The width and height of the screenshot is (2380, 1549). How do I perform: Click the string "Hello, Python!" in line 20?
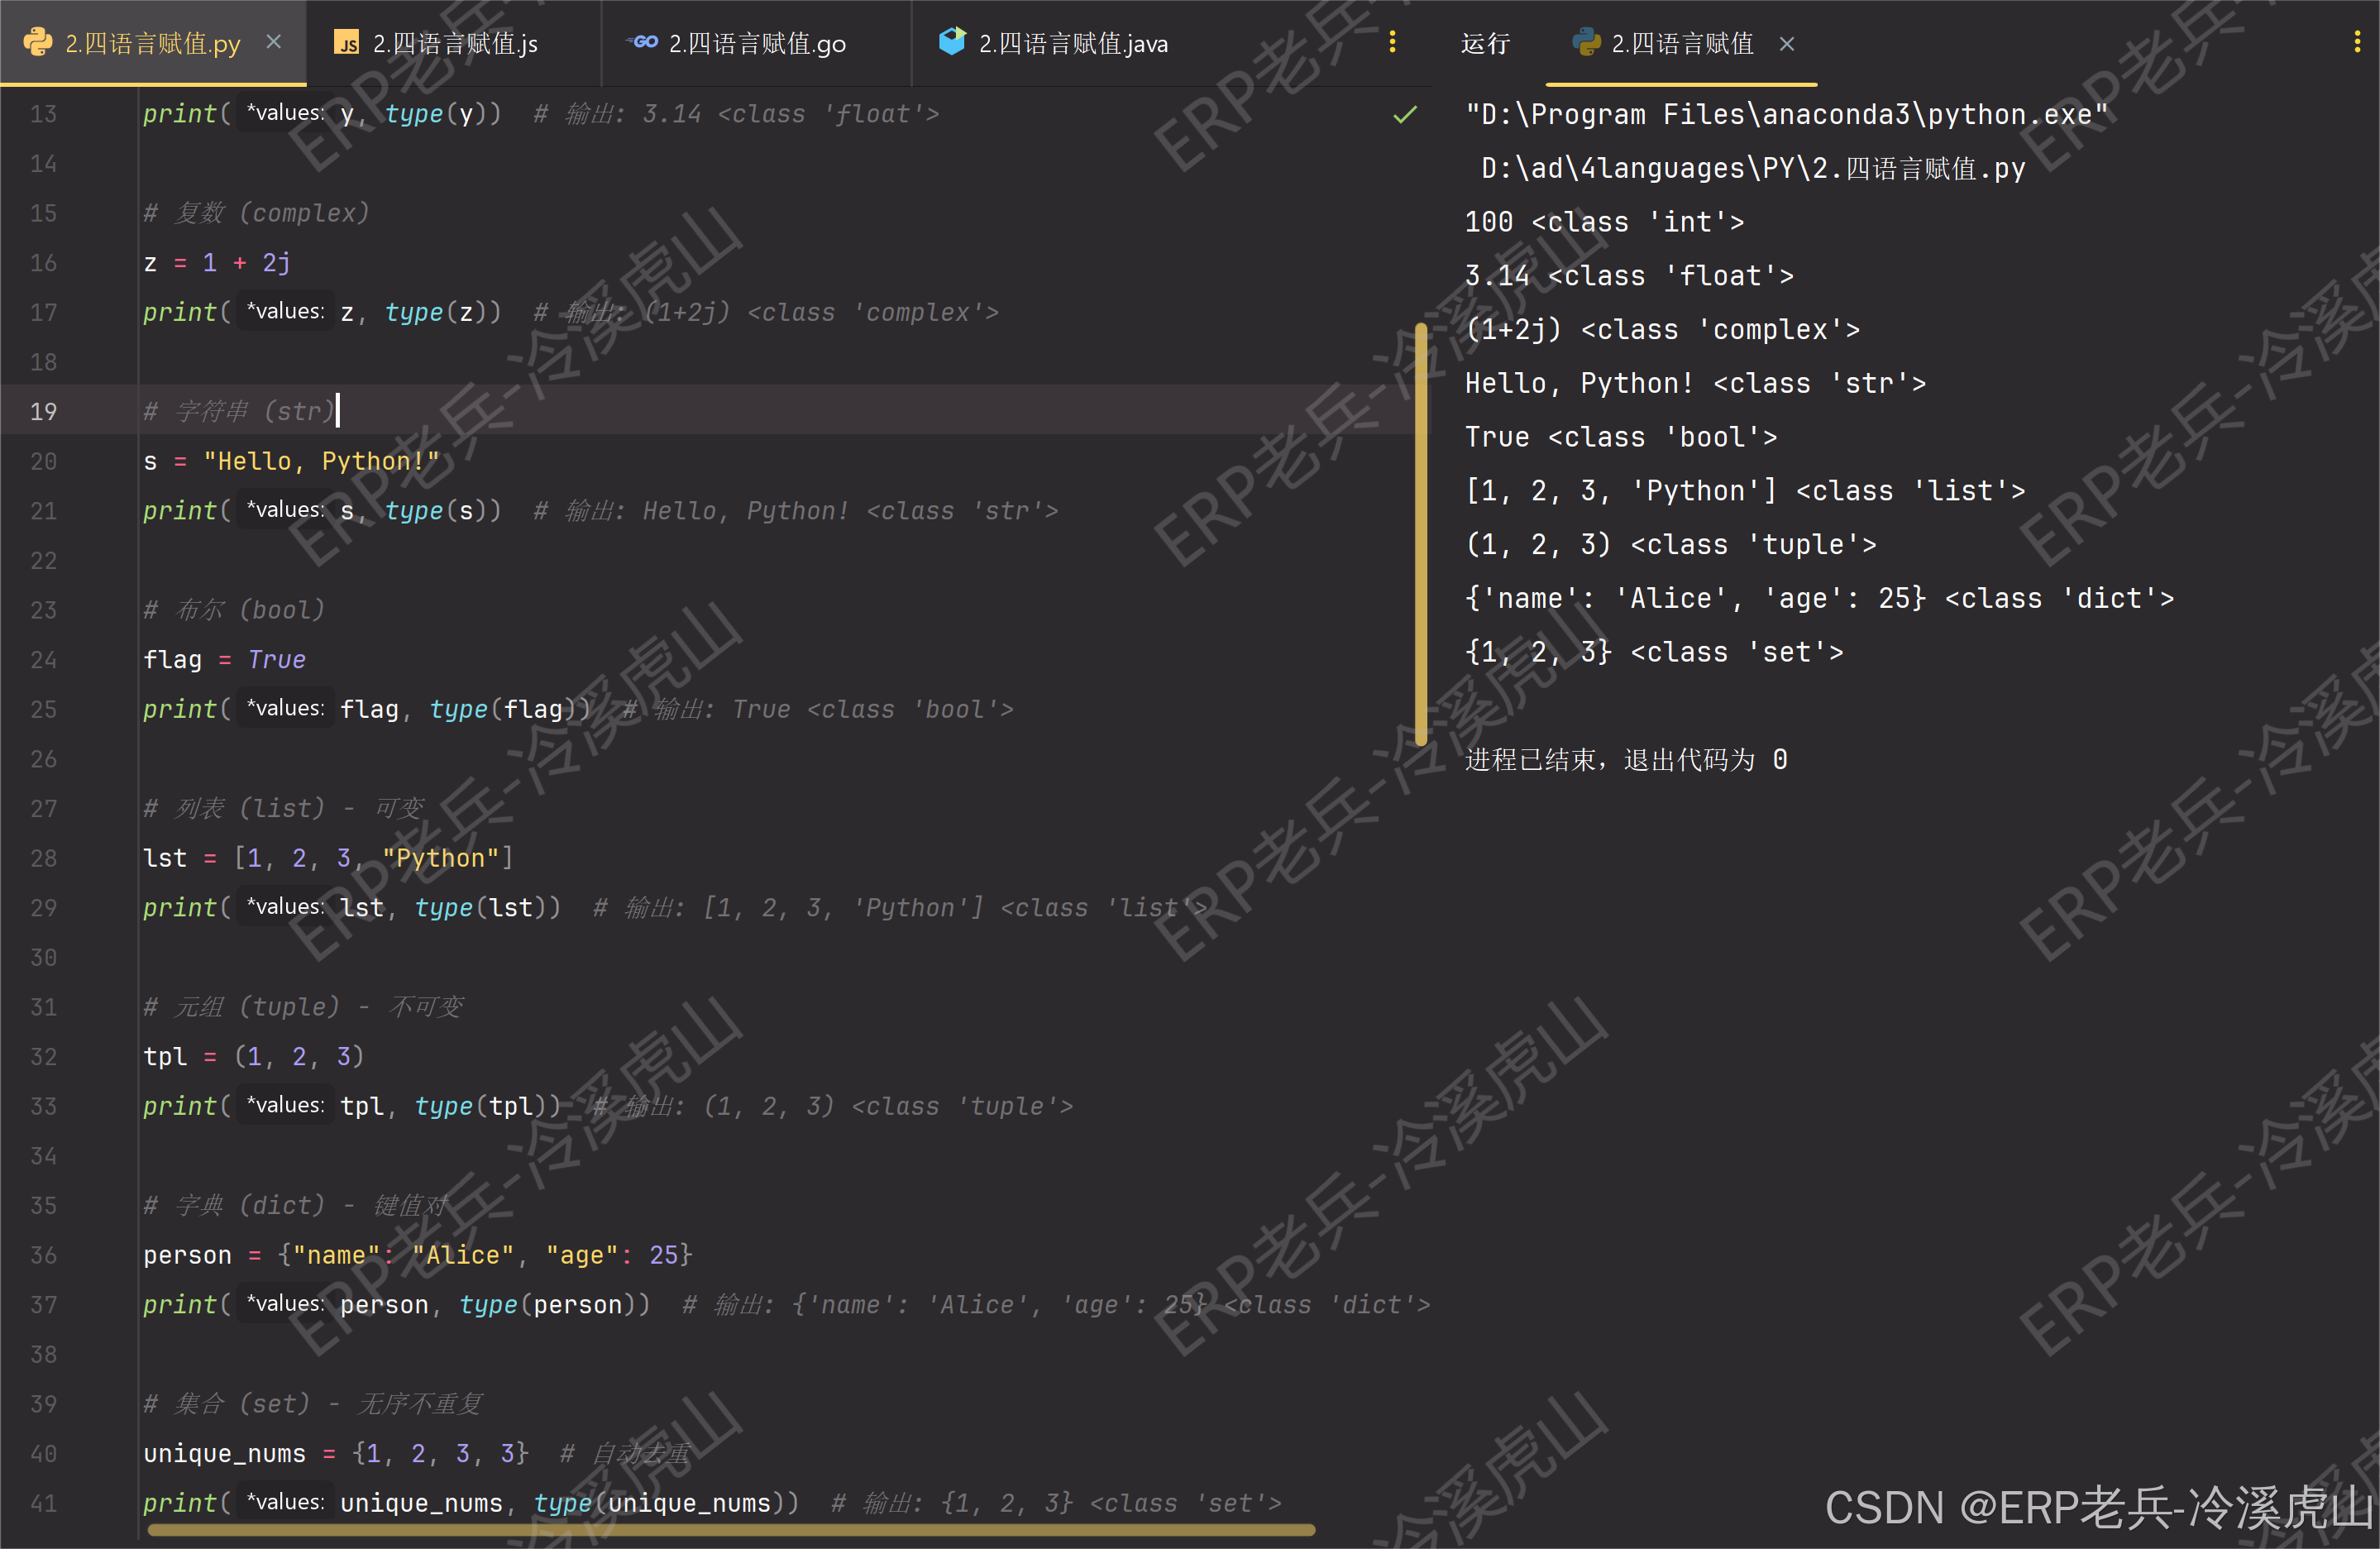tap(321, 461)
